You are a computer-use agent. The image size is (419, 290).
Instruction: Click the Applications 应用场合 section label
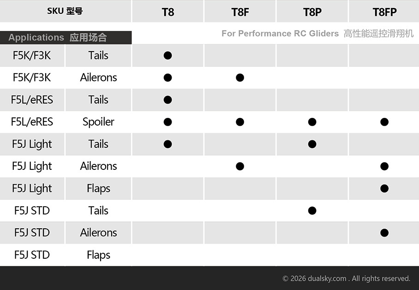tap(58, 38)
